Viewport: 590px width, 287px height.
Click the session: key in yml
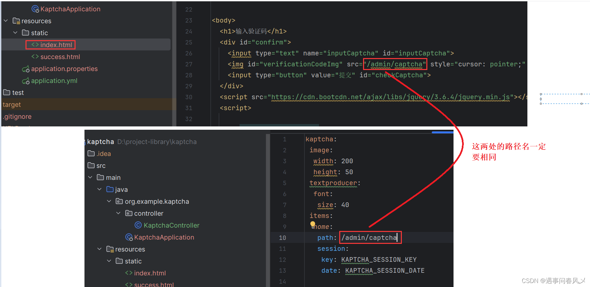click(x=333, y=249)
